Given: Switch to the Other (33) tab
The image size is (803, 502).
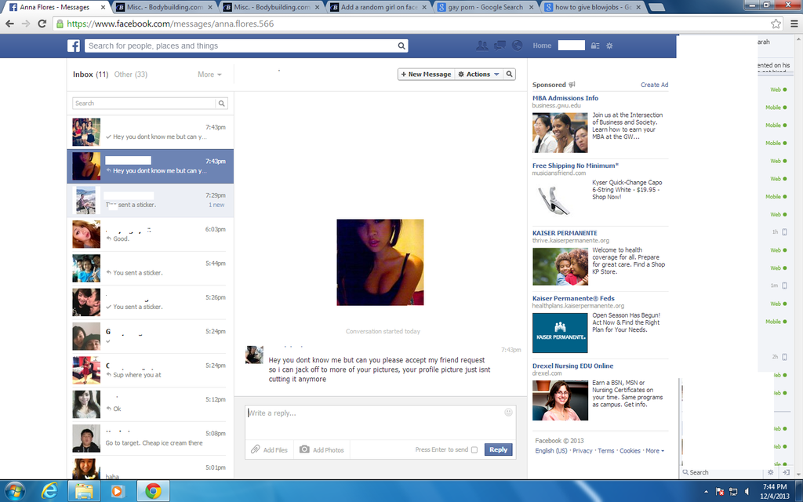Looking at the screenshot, I should 131,75.
